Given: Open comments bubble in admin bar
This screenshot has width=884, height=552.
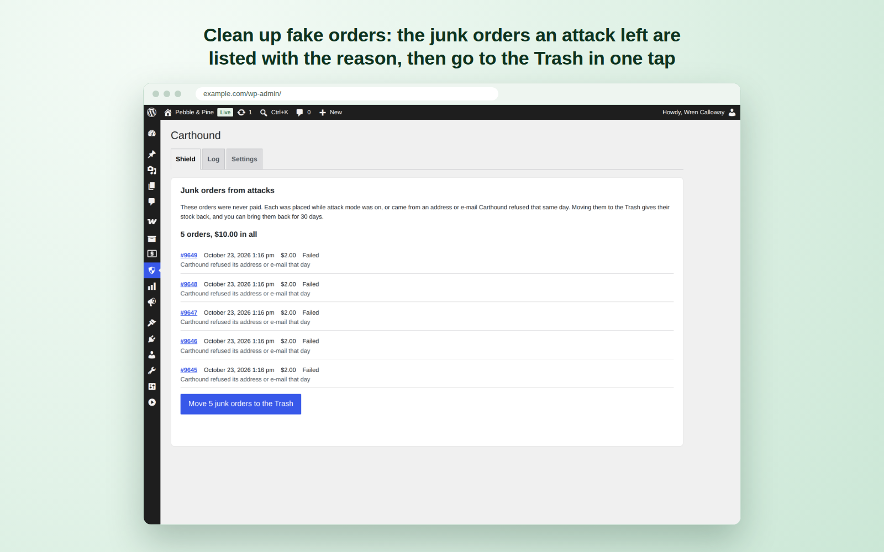Looking at the screenshot, I should [303, 112].
